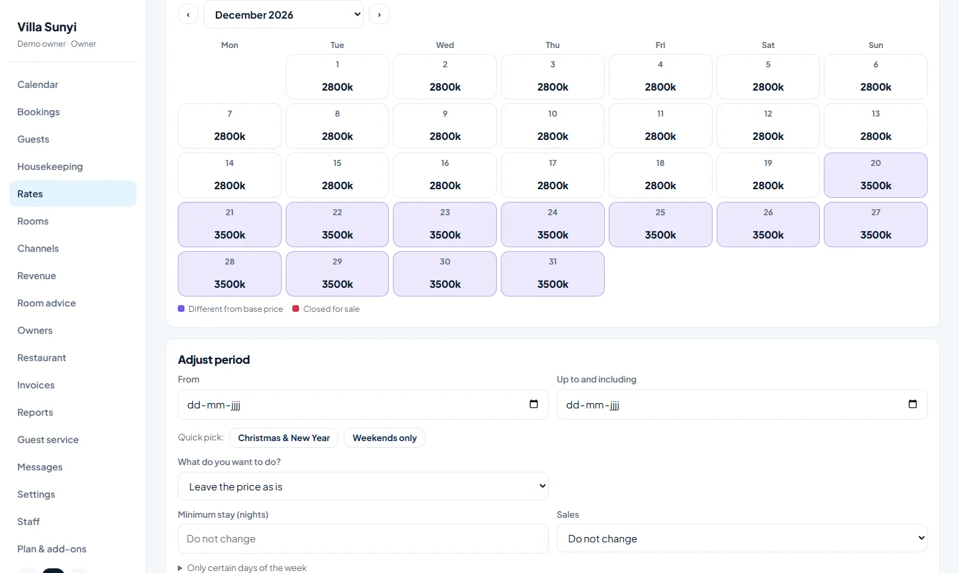Expand 'Only certain days of the week'
This screenshot has height=573, width=959.
(x=242, y=568)
